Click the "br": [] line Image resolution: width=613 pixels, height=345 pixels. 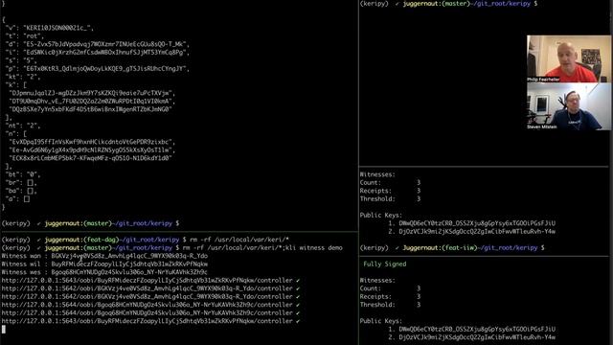(x=21, y=183)
